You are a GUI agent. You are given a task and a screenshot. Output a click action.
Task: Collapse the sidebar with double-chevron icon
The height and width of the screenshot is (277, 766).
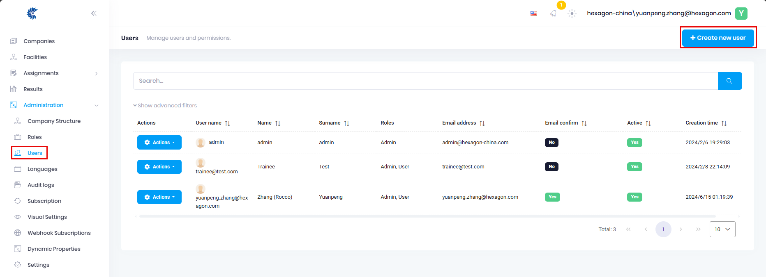click(94, 13)
